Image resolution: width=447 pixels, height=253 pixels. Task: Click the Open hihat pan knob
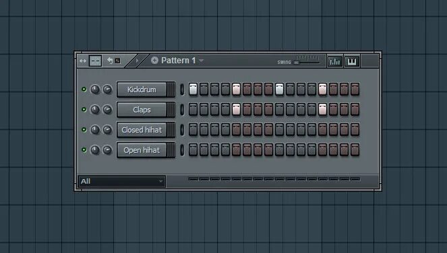95,150
